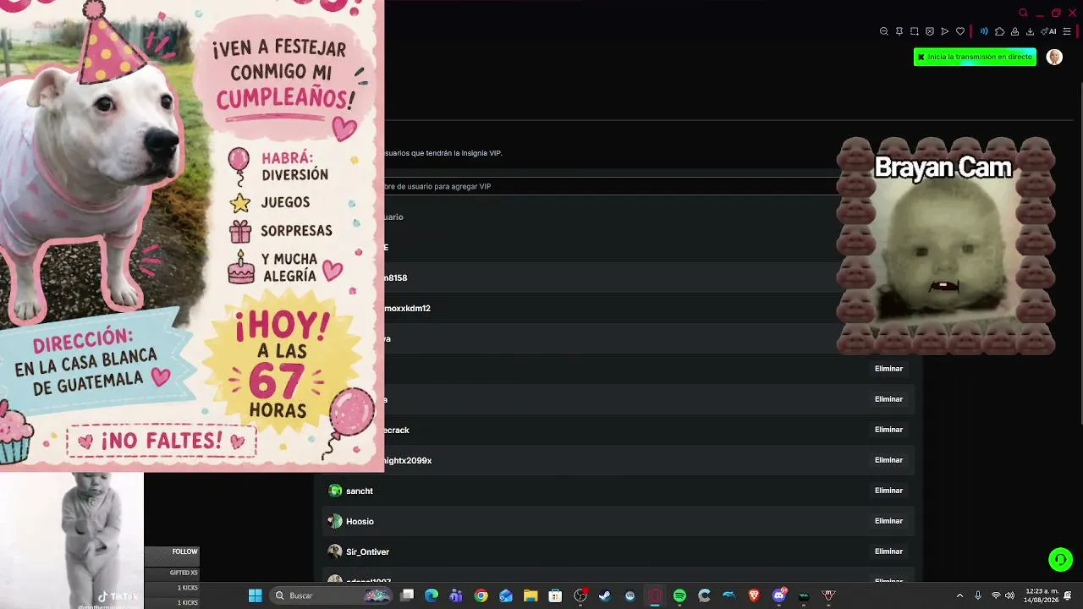Open the taskbar clock and date
The width and height of the screenshot is (1083, 609).
(x=1041, y=595)
